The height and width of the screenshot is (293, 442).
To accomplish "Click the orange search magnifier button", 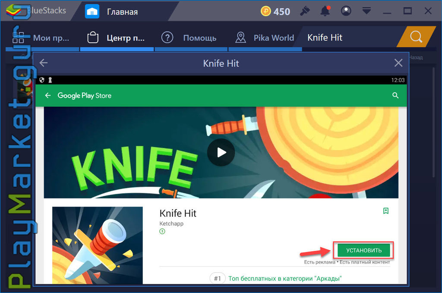I will (416, 37).
